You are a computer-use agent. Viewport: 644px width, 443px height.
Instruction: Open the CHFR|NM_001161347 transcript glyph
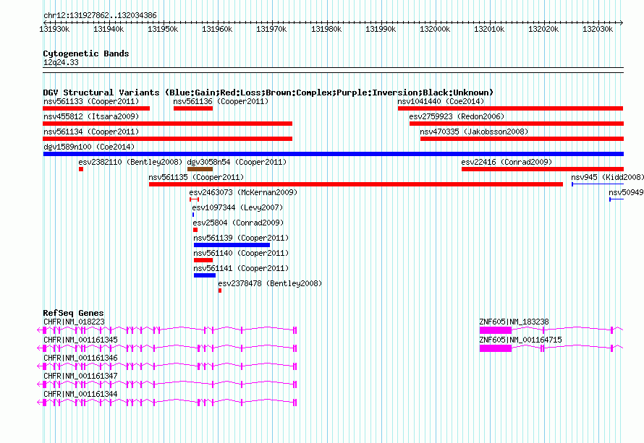[167, 384]
